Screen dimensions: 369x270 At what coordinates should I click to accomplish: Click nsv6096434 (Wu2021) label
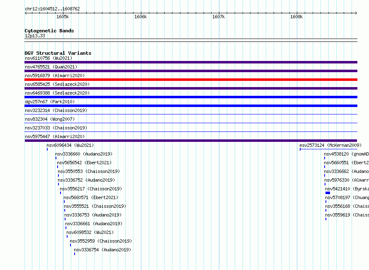pos(70,145)
